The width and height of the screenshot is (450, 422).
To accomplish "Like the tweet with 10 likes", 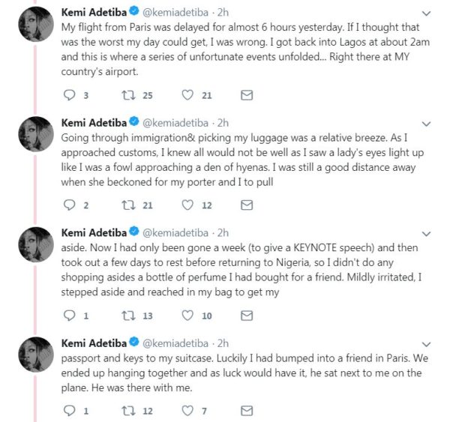I will (x=187, y=316).
